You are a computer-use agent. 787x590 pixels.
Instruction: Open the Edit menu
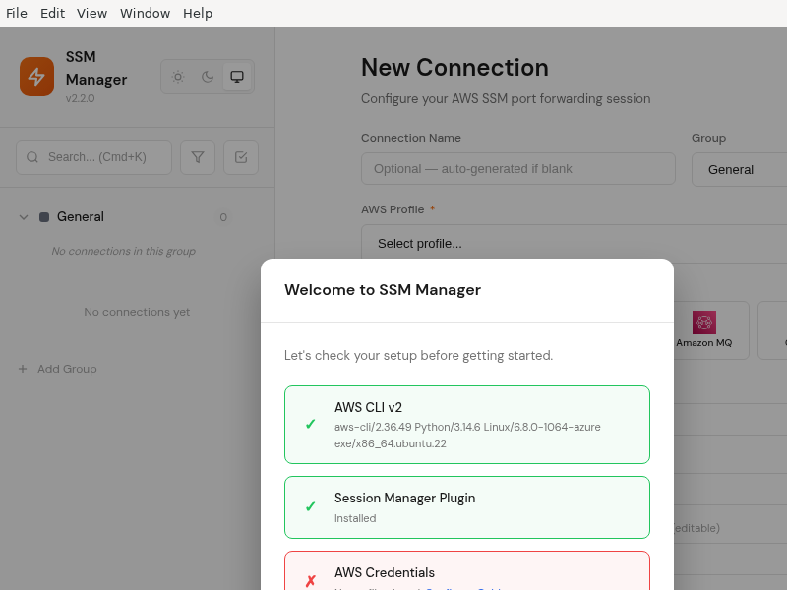click(x=52, y=13)
